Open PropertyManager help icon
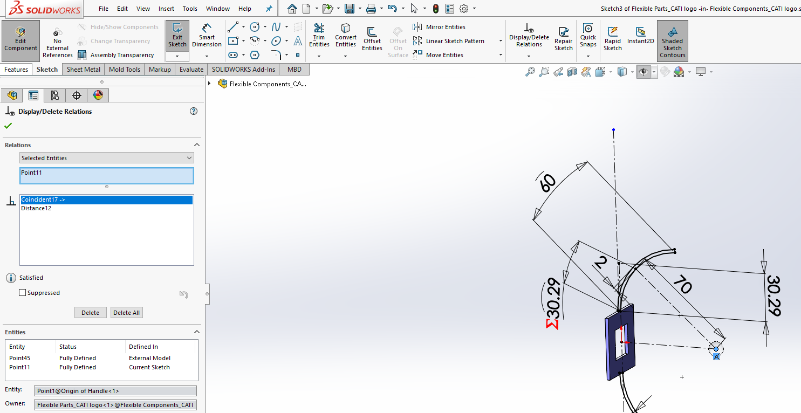This screenshot has height=413, width=801. [x=194, y=111]
